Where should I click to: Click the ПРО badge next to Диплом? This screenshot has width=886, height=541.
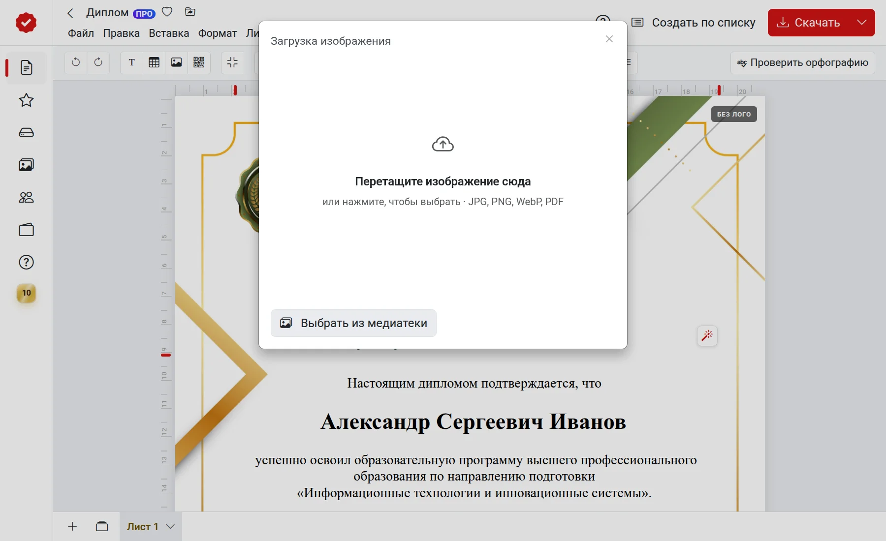coord(144,14)
